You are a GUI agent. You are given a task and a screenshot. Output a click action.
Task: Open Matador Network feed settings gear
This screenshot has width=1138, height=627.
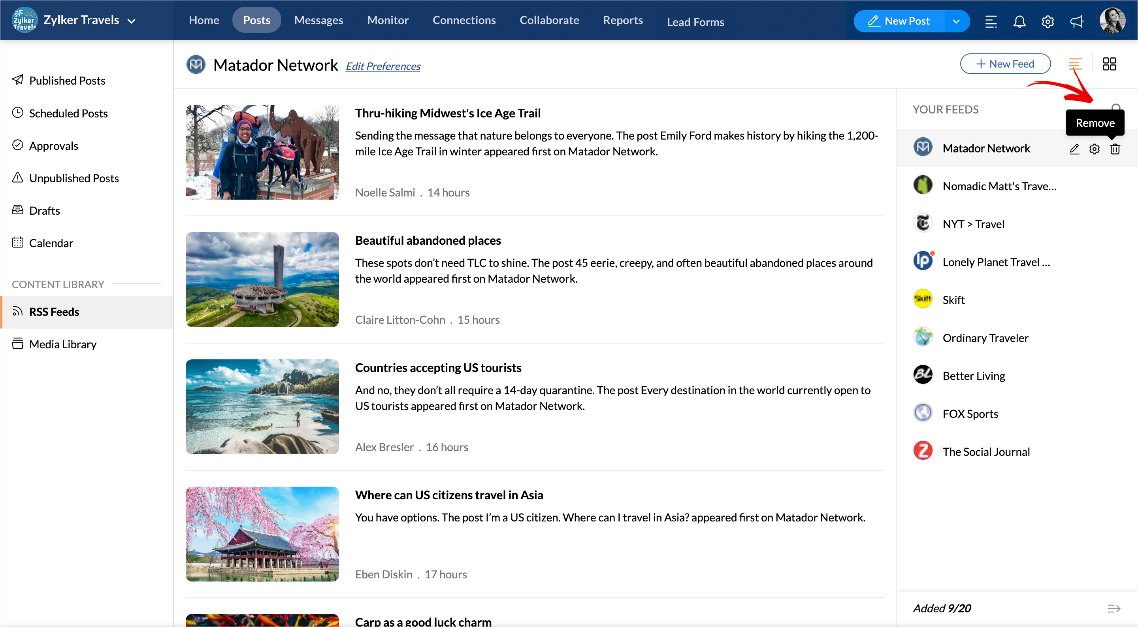point(1094,149)
